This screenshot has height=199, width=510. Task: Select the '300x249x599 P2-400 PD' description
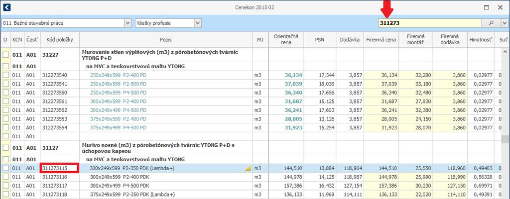coord(118,101)
